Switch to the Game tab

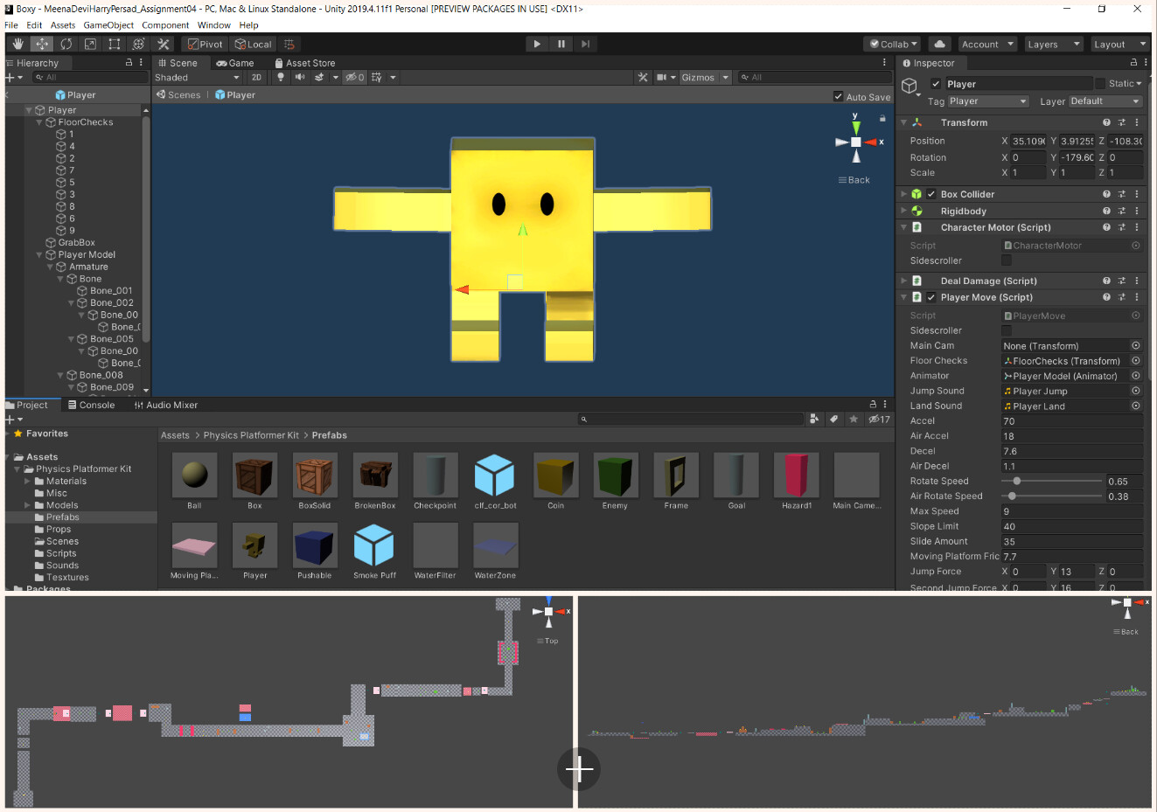point(240,62)
